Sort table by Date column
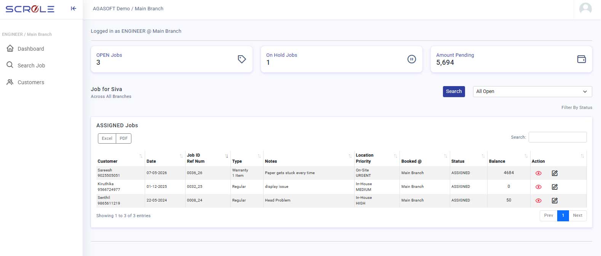 point(165,158)
